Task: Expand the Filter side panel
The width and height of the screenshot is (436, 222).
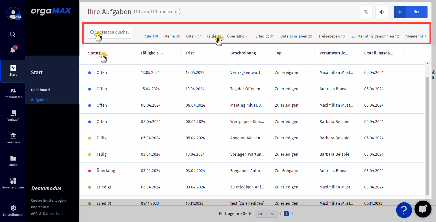Action: coord(433,74)
